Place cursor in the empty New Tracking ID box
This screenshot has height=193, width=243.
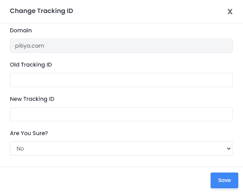pos(121,114)
